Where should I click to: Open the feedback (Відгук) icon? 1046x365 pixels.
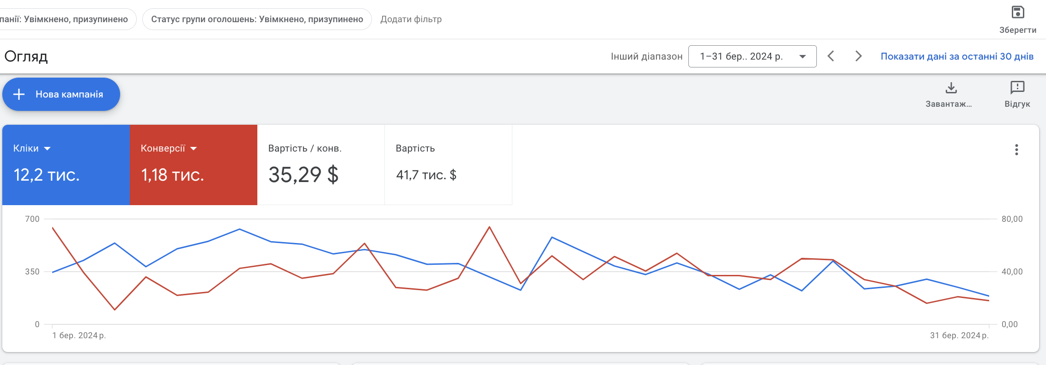pyautogui.click(x=1017, y=87)
